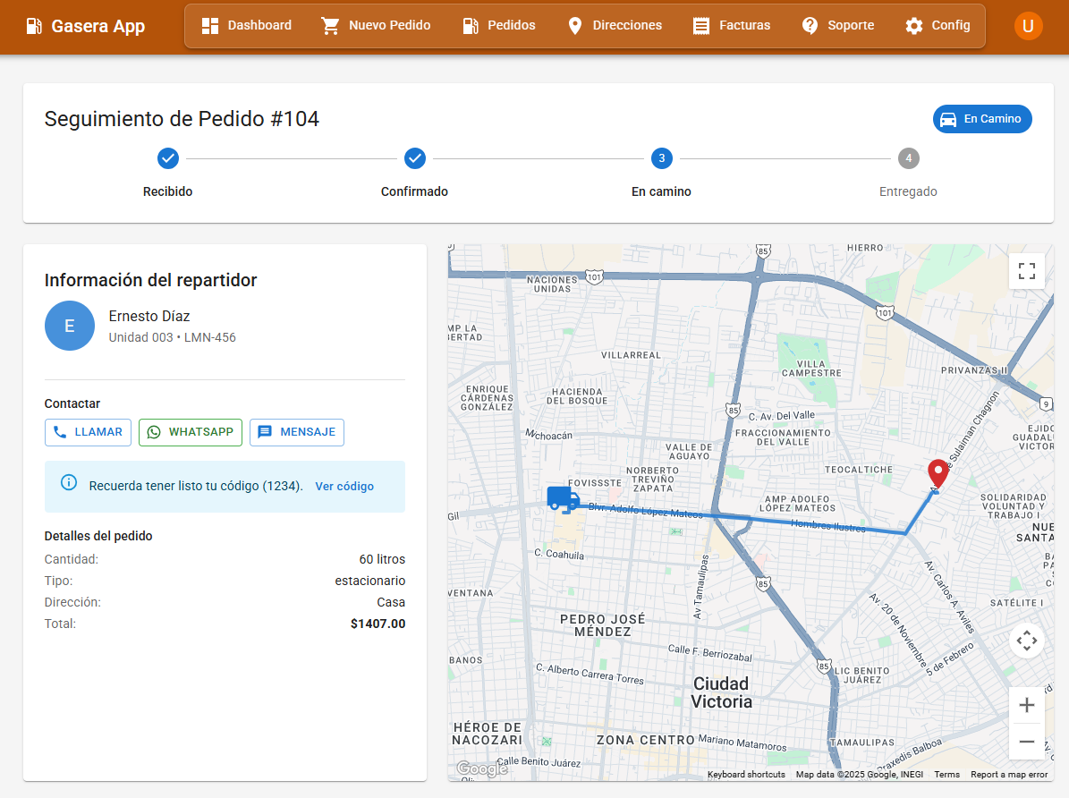
Task: Click Ciudad Victoria label on map
Action: pyautogui.click(x=721, y=692)
